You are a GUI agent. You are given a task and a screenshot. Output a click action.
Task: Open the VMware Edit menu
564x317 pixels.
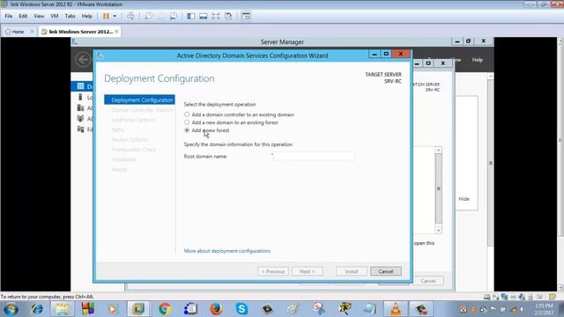(x=23, y=16)
